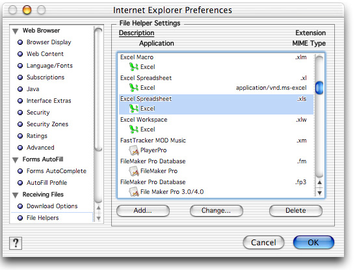Open Browser Display preferences

coord(49,42)
